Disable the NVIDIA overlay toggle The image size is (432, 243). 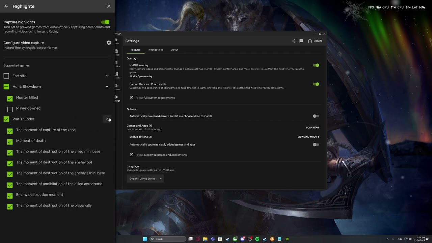(x=316, y=65)
